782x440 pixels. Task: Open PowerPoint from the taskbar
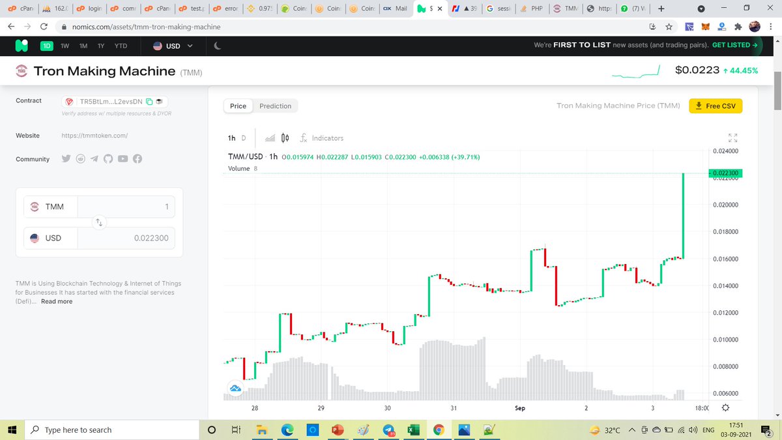click(x=338, y=430)
